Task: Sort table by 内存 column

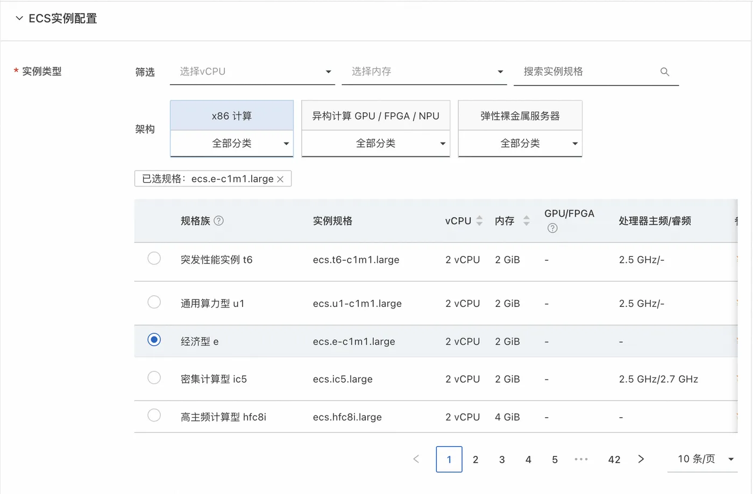Action: coord(527,220)
